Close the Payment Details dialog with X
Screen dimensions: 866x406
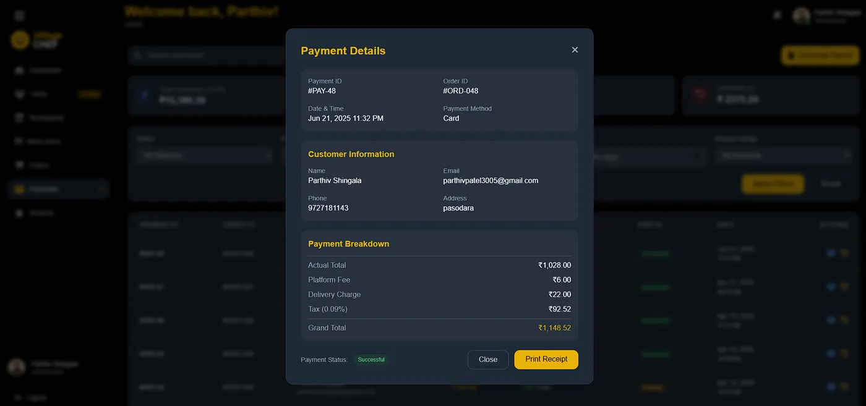575,50
